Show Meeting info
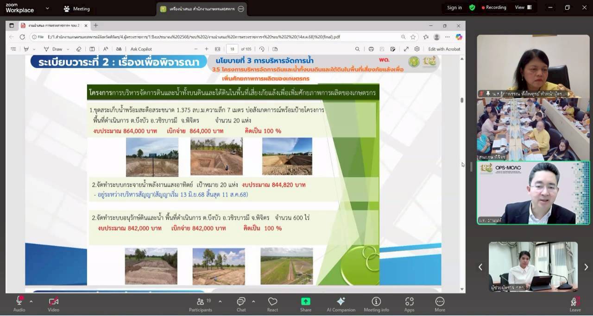 [376, 304]
